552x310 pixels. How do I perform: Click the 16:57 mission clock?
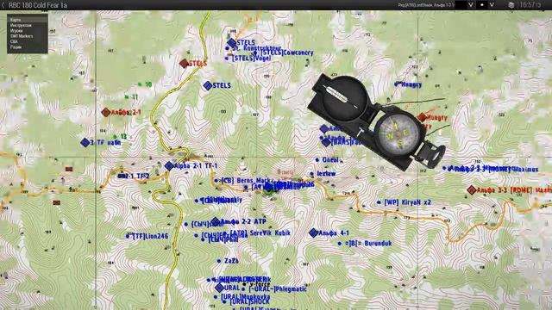point(530,5)
